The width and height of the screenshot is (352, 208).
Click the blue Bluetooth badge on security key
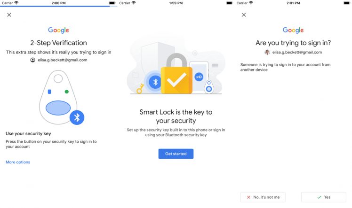click(77, 117)
